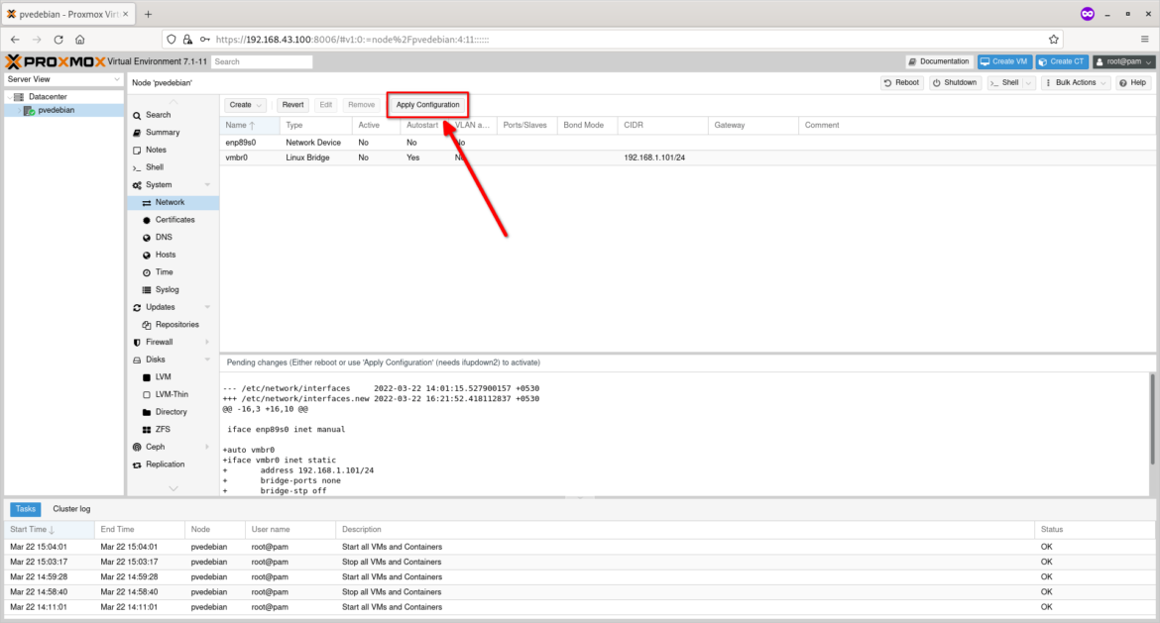Open the Server View dropdown

click(x=63, y=79)
